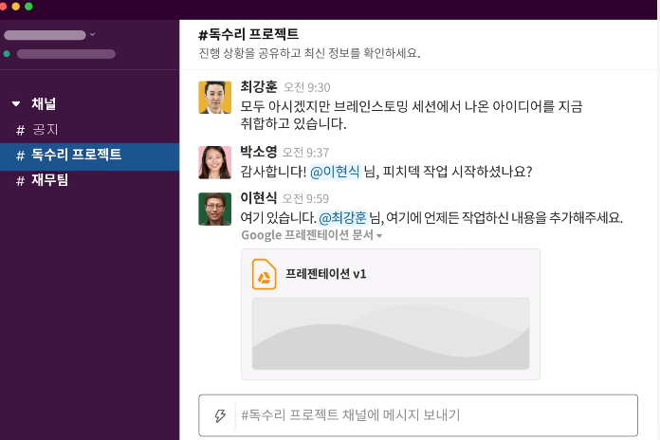Switch to the 공지 channel
The image size is (660, 440).
[x=46, y=130]
